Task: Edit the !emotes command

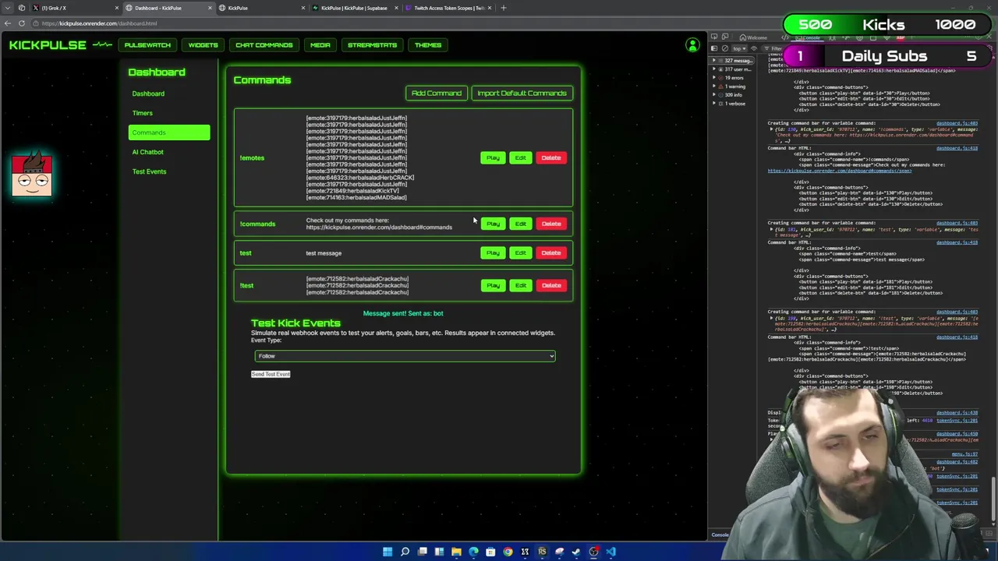Action: point(520,158)
